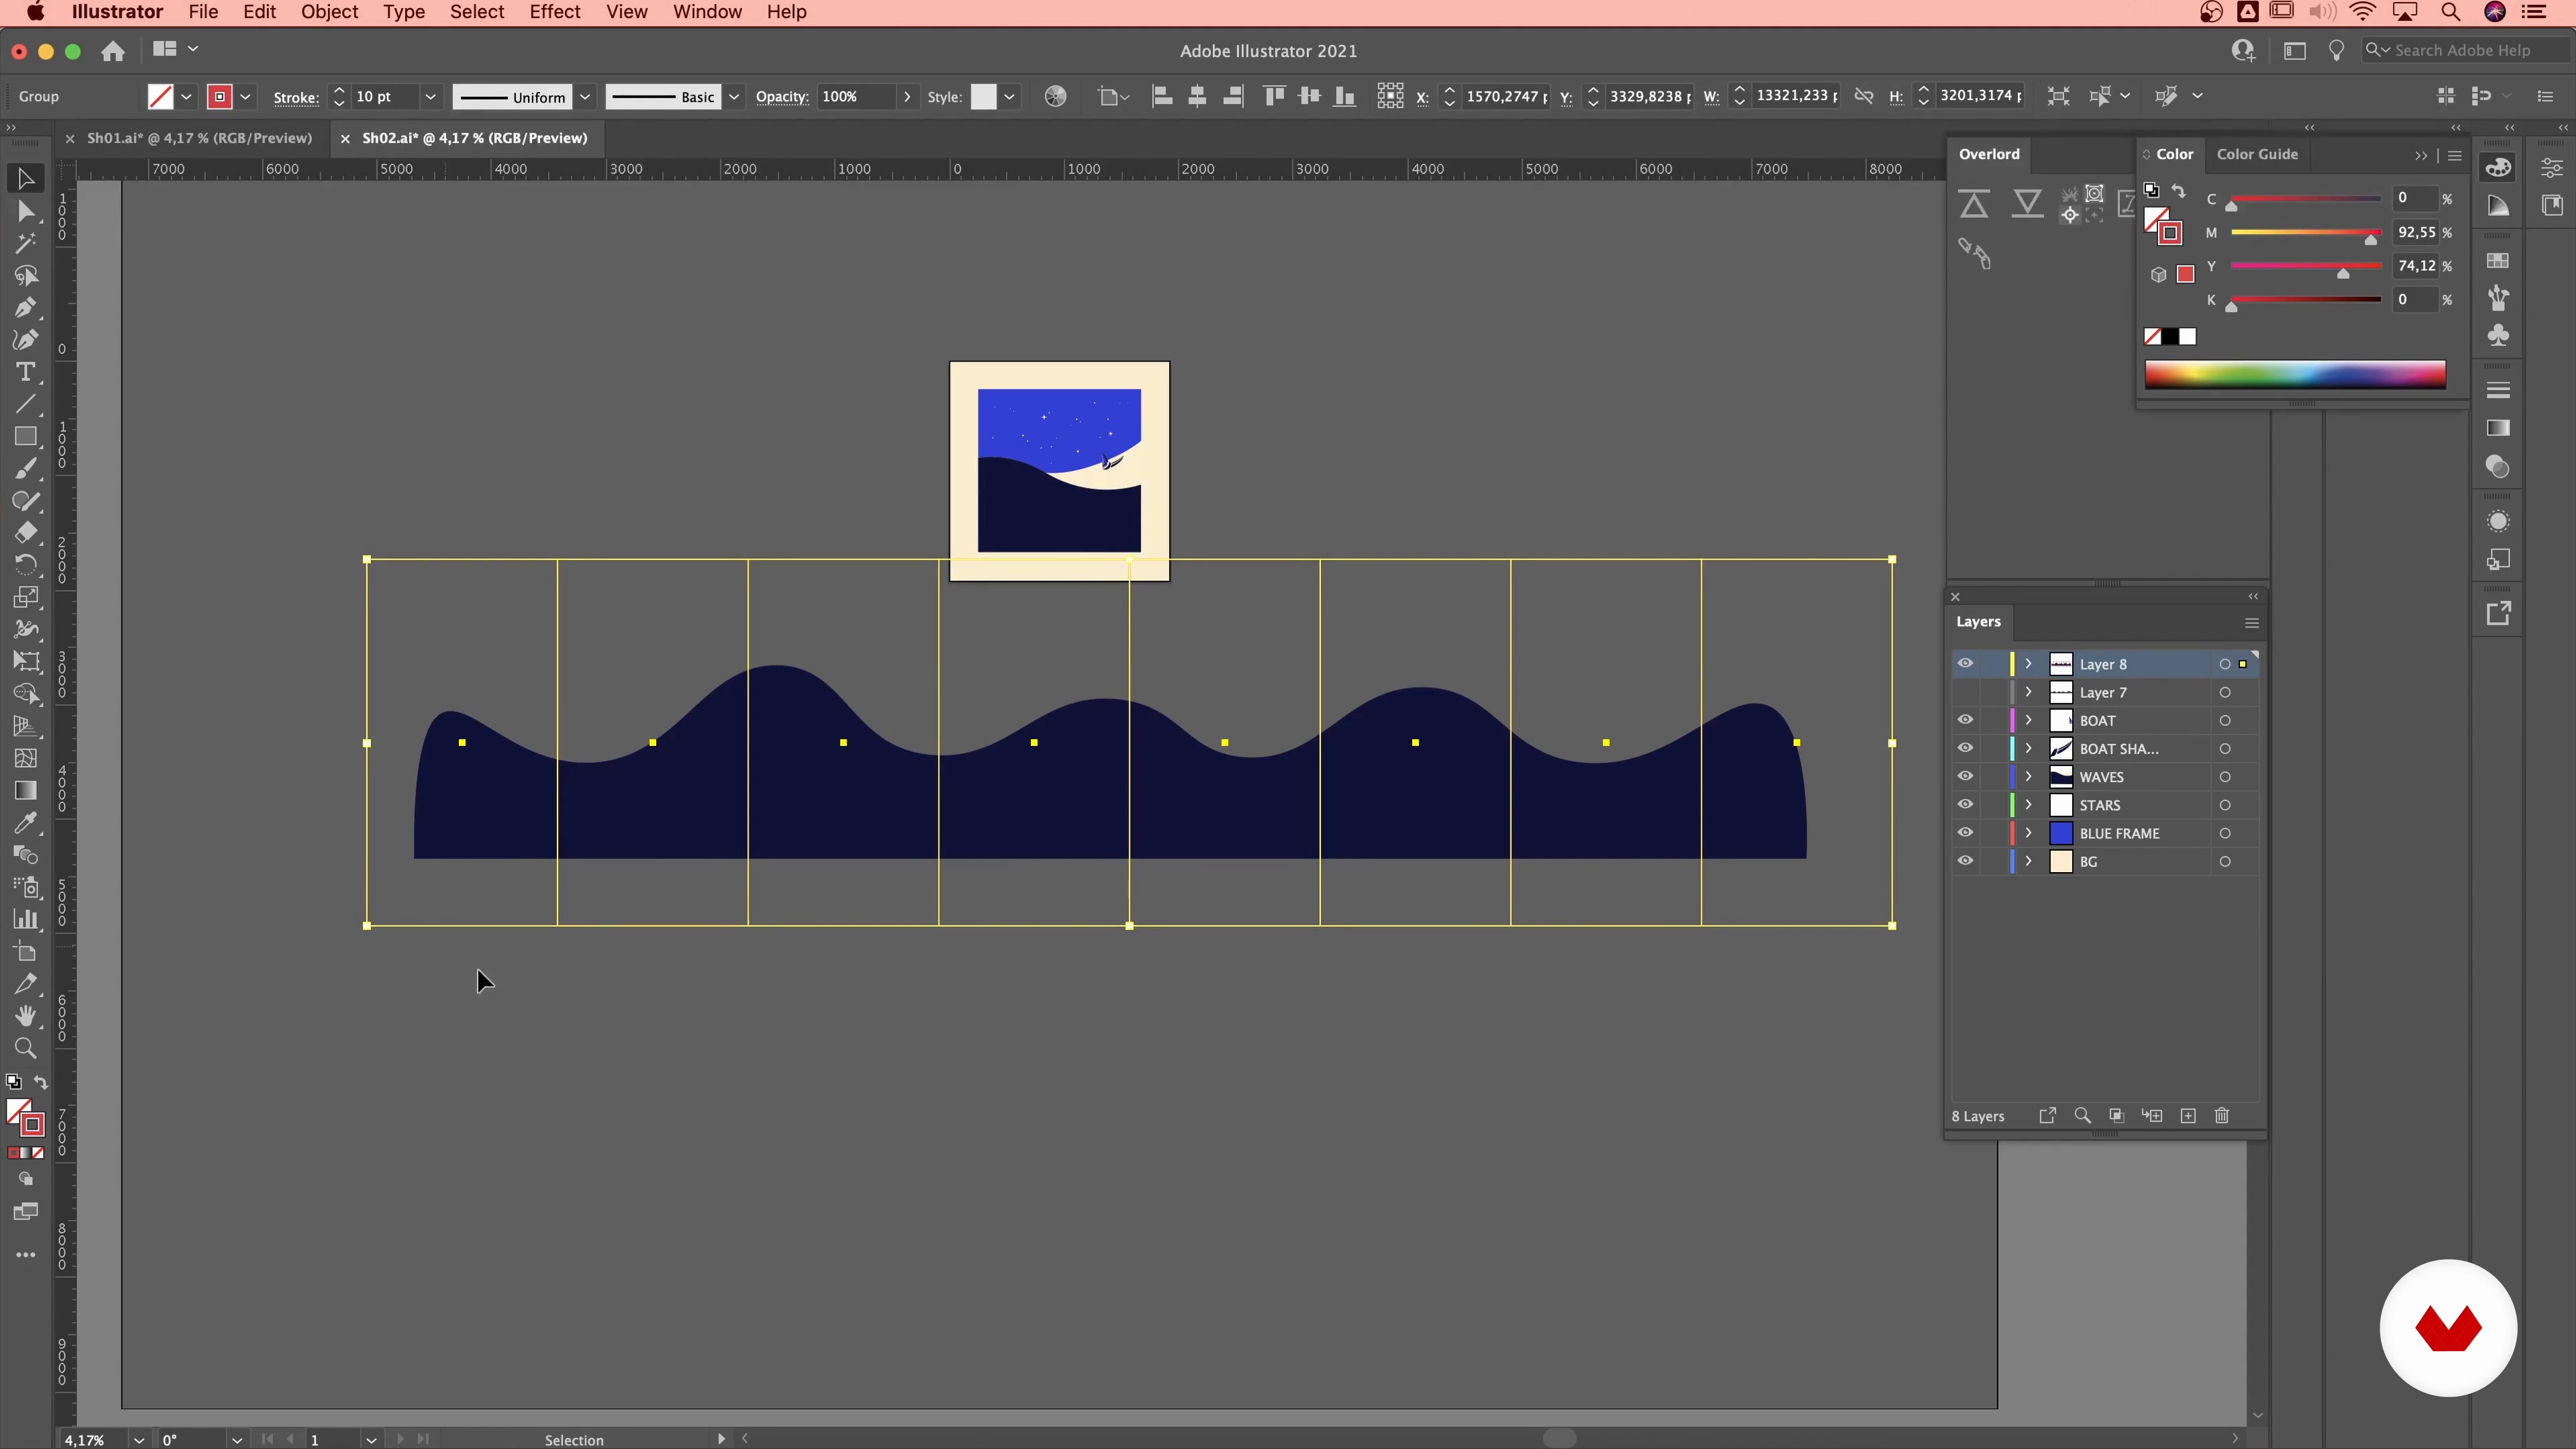
Task: Expand the BG layer
Action: [2028, 861]
